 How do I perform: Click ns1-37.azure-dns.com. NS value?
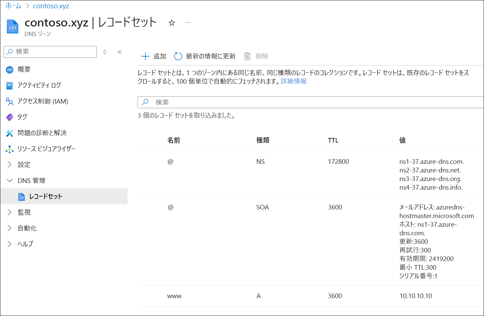(432, 161)
